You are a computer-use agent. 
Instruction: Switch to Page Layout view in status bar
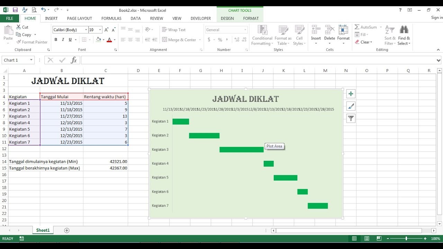point(367,239)
